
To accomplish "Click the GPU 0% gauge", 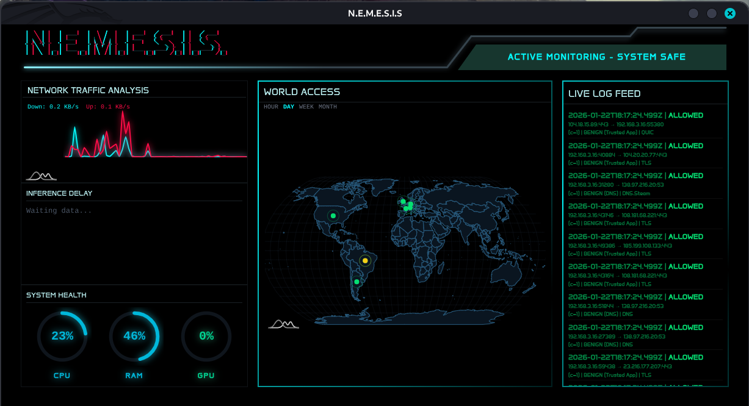I will 206,336.
